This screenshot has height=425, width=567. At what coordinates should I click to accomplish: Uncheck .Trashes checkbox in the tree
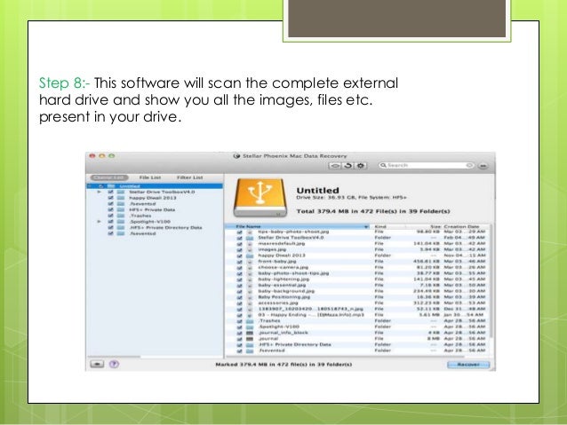click(111, 216)
